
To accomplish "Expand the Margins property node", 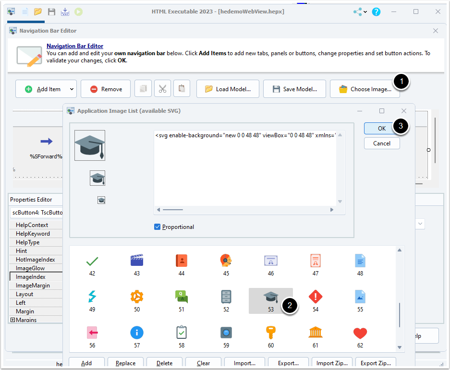I will 12,320.
